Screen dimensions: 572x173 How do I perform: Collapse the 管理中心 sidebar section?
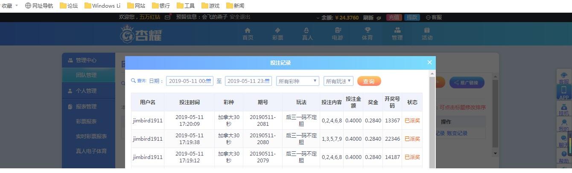click(x=88, y=60)
